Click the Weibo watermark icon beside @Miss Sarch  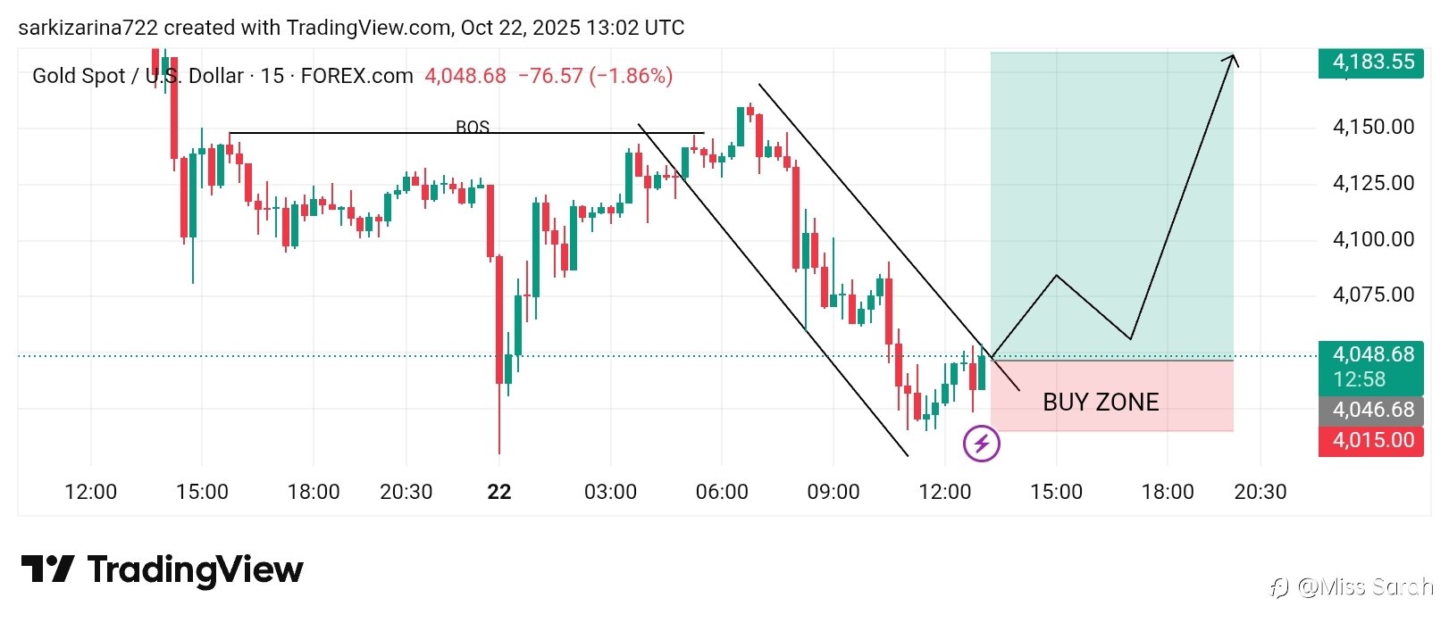click(1280, 587)
